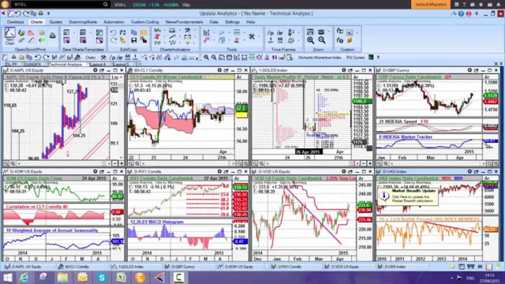Select the 1 minute time frame icon
This screenshot has height=284, width=505.
pos(271,40)
